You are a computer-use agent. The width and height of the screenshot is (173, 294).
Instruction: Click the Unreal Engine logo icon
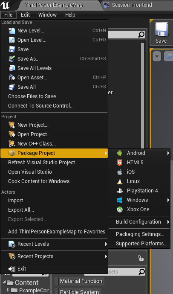[5, 5]
